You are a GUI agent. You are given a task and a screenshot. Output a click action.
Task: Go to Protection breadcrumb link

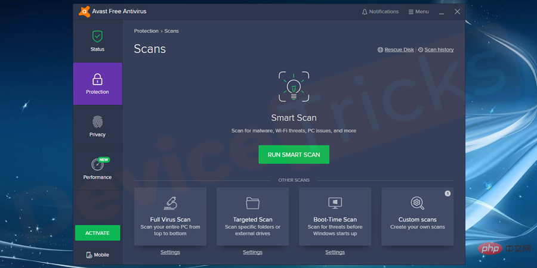coord(146,31)
